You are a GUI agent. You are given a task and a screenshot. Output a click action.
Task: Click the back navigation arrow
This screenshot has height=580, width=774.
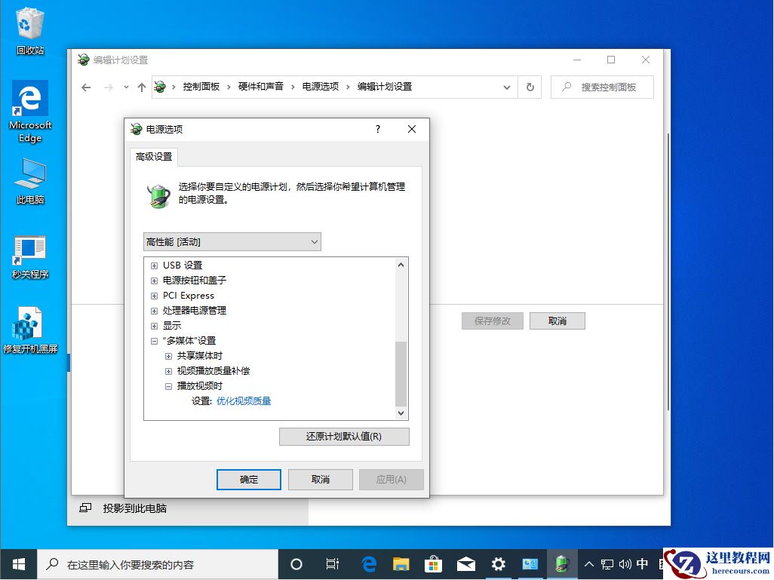[86, 87]
